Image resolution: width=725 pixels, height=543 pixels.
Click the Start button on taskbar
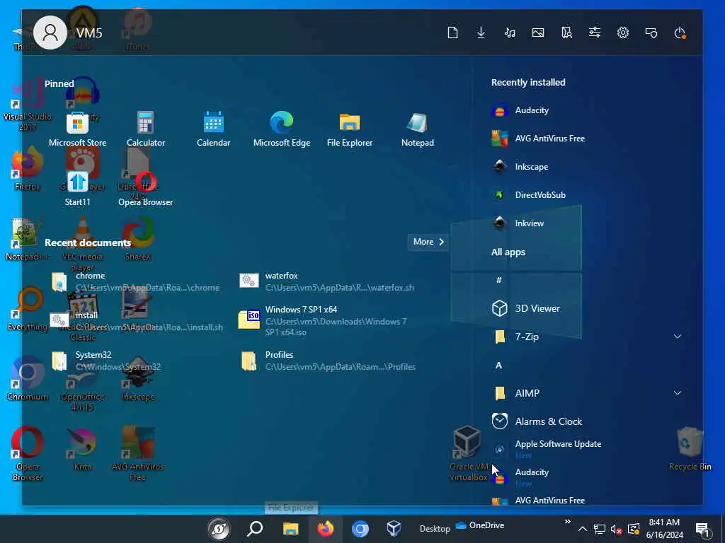point(219,529)
